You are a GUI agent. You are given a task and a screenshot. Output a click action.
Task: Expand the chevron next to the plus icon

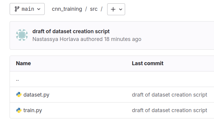[x=121, y=9]
